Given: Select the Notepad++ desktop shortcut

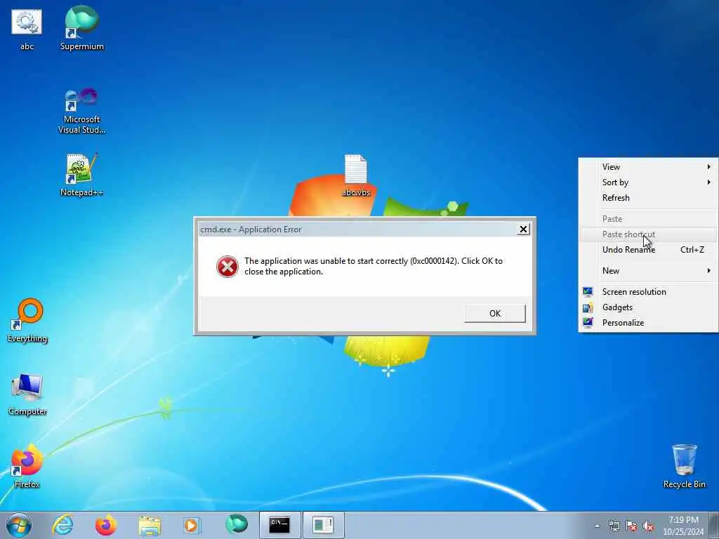Looking at the screenshot, I should (81, 175).
